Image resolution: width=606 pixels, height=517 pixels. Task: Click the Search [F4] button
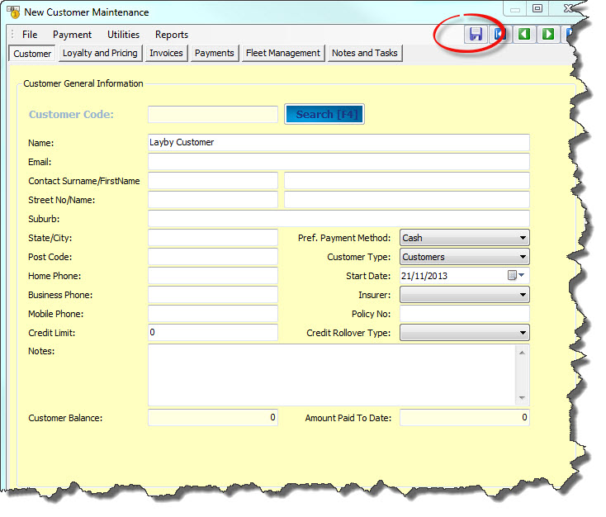[x=324, y=114]
